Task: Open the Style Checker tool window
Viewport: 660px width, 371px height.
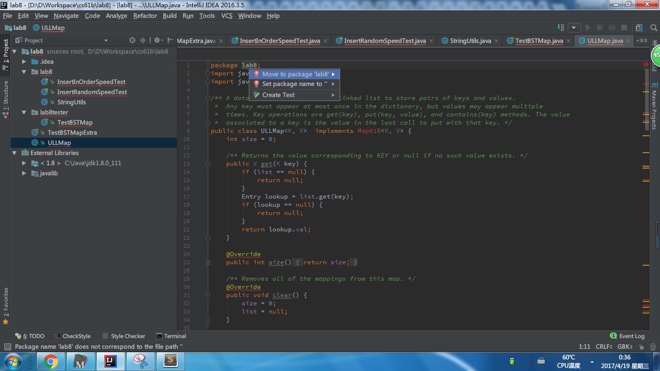Action: click(124, 336)
